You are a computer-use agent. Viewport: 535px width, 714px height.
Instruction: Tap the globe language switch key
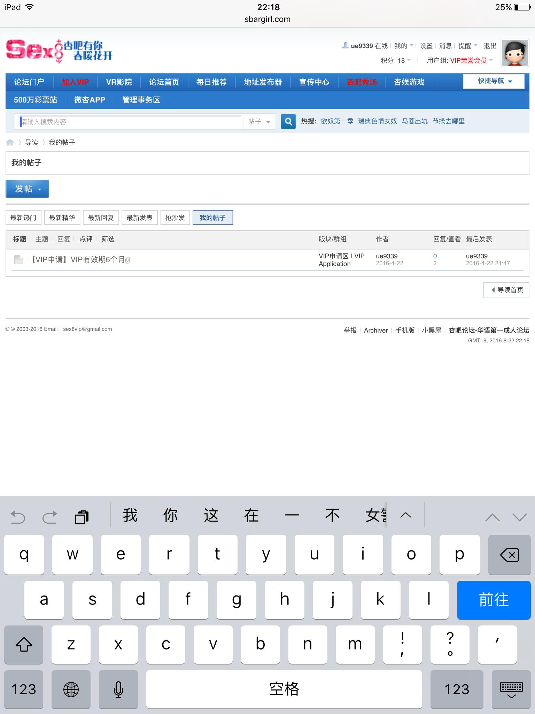pos(71,689)
